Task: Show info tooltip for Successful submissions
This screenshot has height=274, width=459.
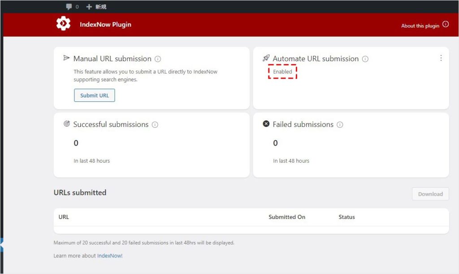Action: point(155,125)
